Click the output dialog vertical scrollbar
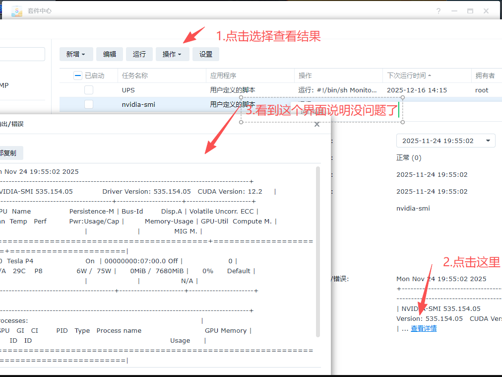The image size is (502, 377). point(318,248)
